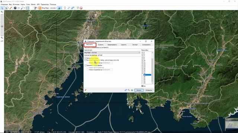Switch to the Склеить tab
This screenshot has width=238, height=133.
click(101, 45)
